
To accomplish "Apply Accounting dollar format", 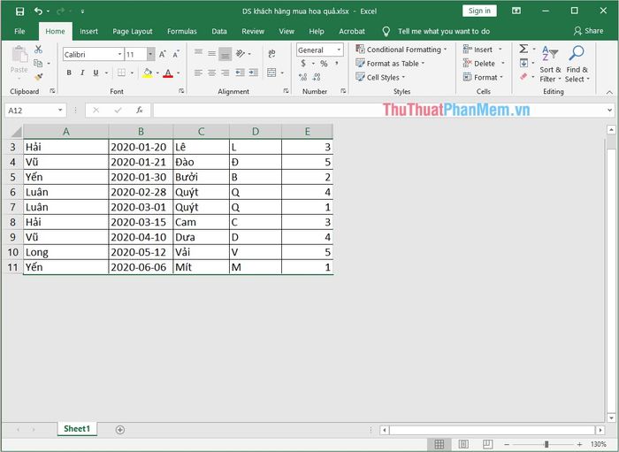I will pyautogui.click(x=303, y=63).
